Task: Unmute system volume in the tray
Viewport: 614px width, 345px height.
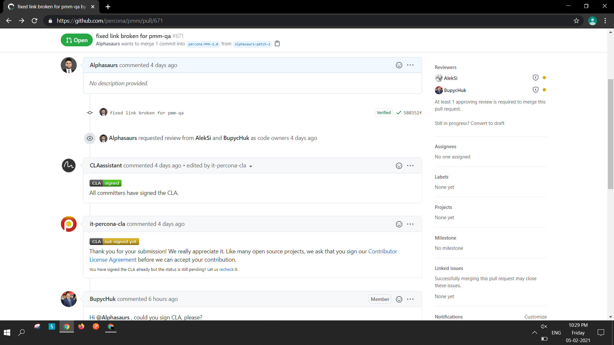Action: (544, 326)
